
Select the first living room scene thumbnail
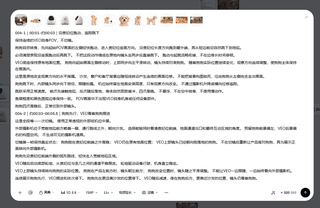click(x=167, y=20)
